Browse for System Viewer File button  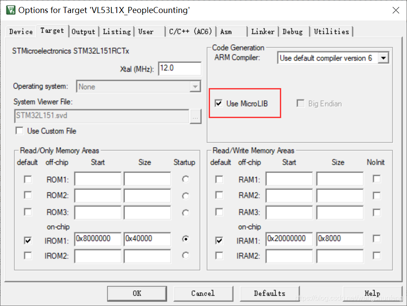point(195,116)
